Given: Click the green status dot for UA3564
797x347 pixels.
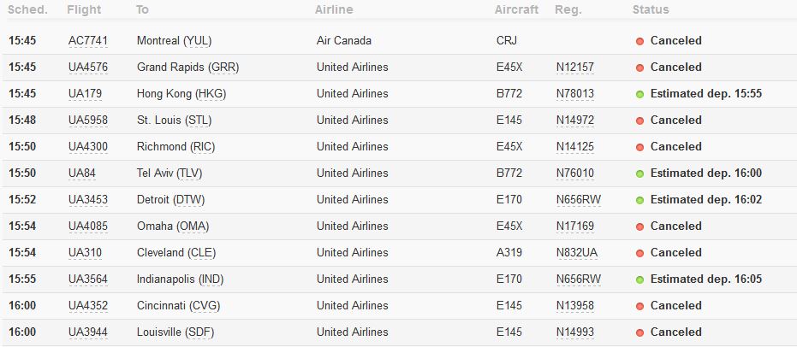Looking at the screenshot, I should [639, 279].
